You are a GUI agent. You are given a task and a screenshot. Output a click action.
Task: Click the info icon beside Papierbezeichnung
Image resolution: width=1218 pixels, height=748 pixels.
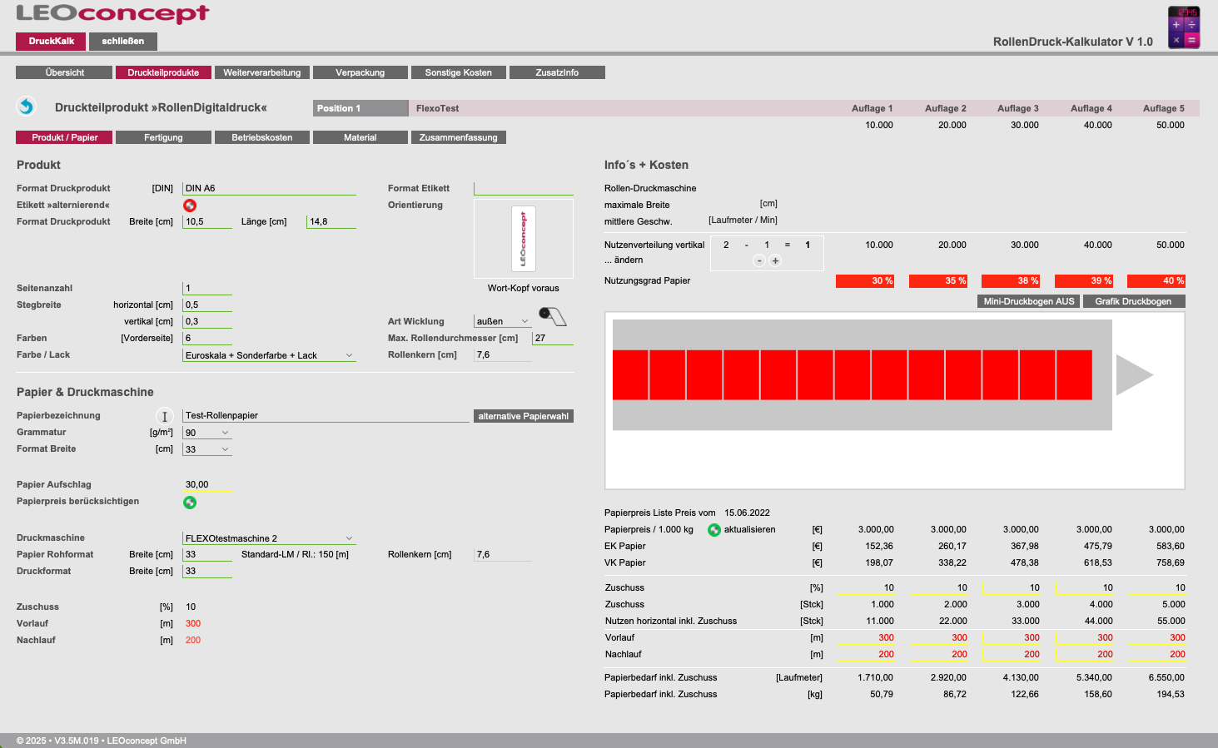point(164,416)
